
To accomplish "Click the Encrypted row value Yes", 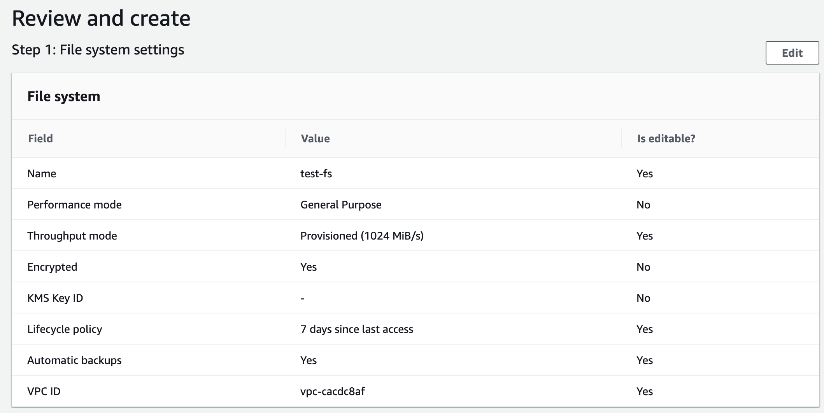I will [308, 267].
